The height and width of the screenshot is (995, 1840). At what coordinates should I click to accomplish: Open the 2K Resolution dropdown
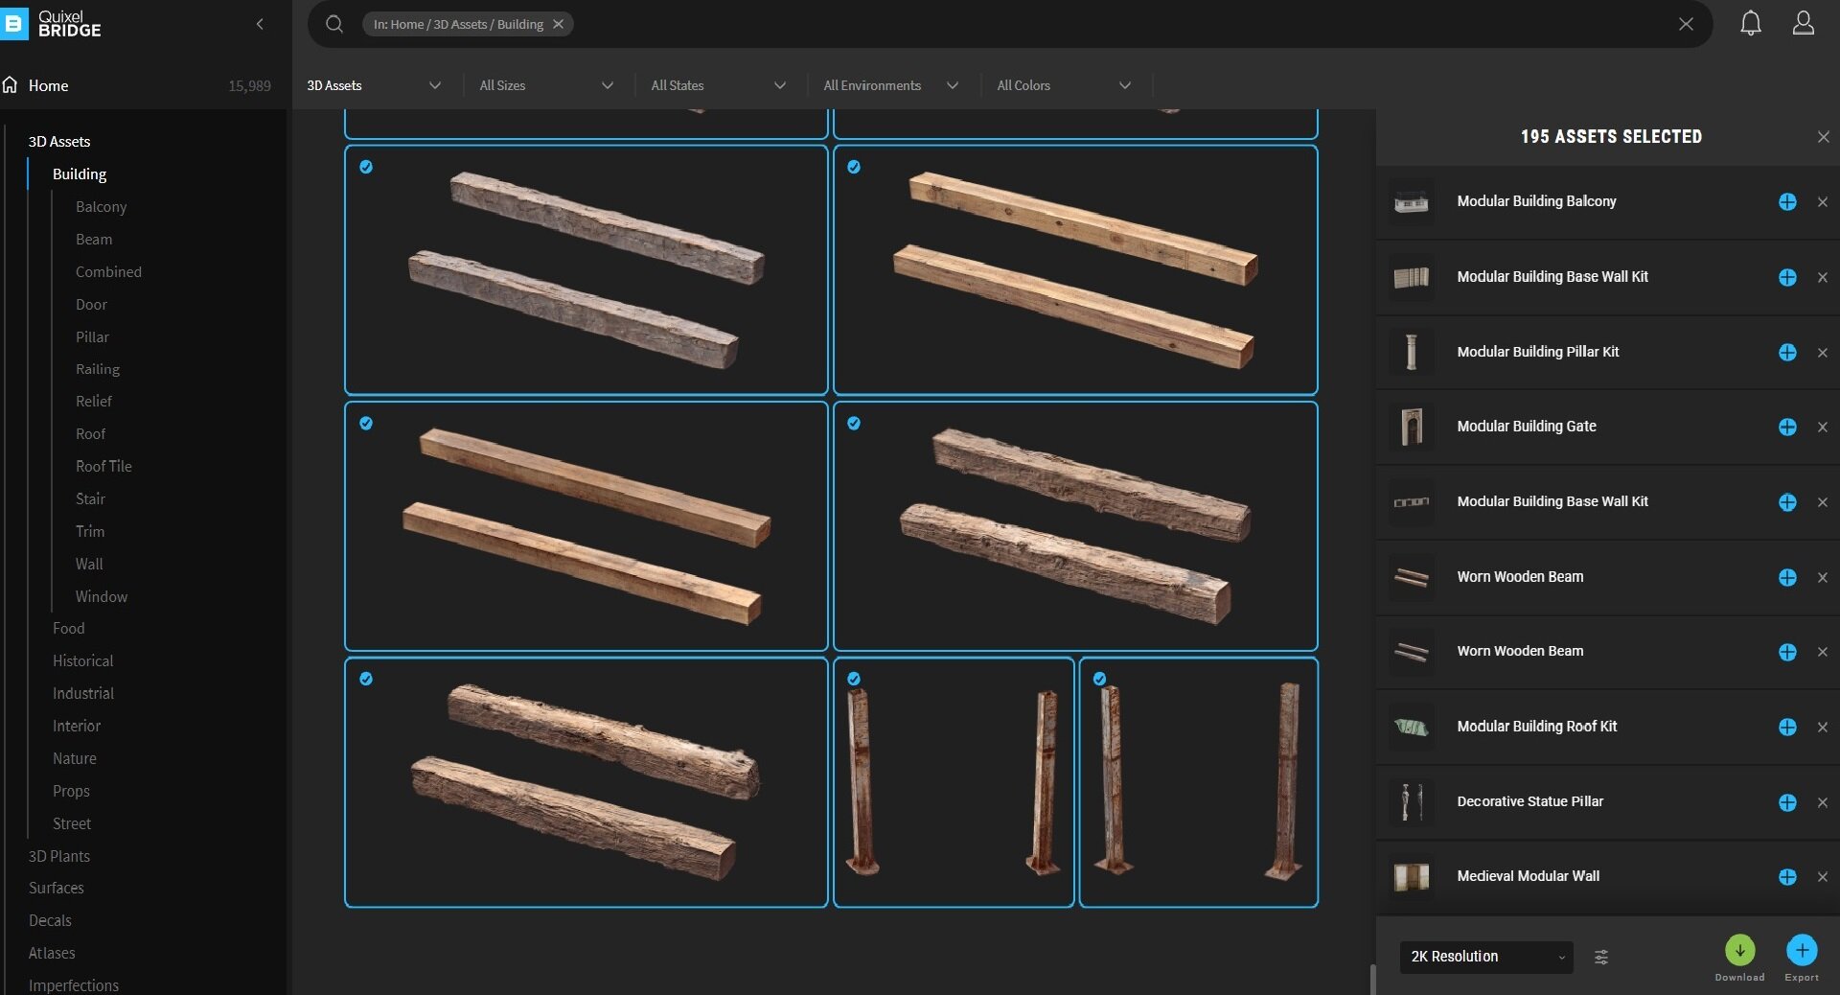(1485, 957)
